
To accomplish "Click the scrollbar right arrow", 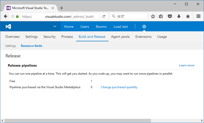I will coord(201,121).
